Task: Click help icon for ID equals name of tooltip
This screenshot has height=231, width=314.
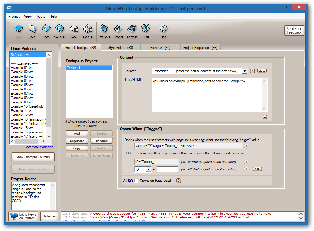Action: pyautogui.click(x=246, y=162)
